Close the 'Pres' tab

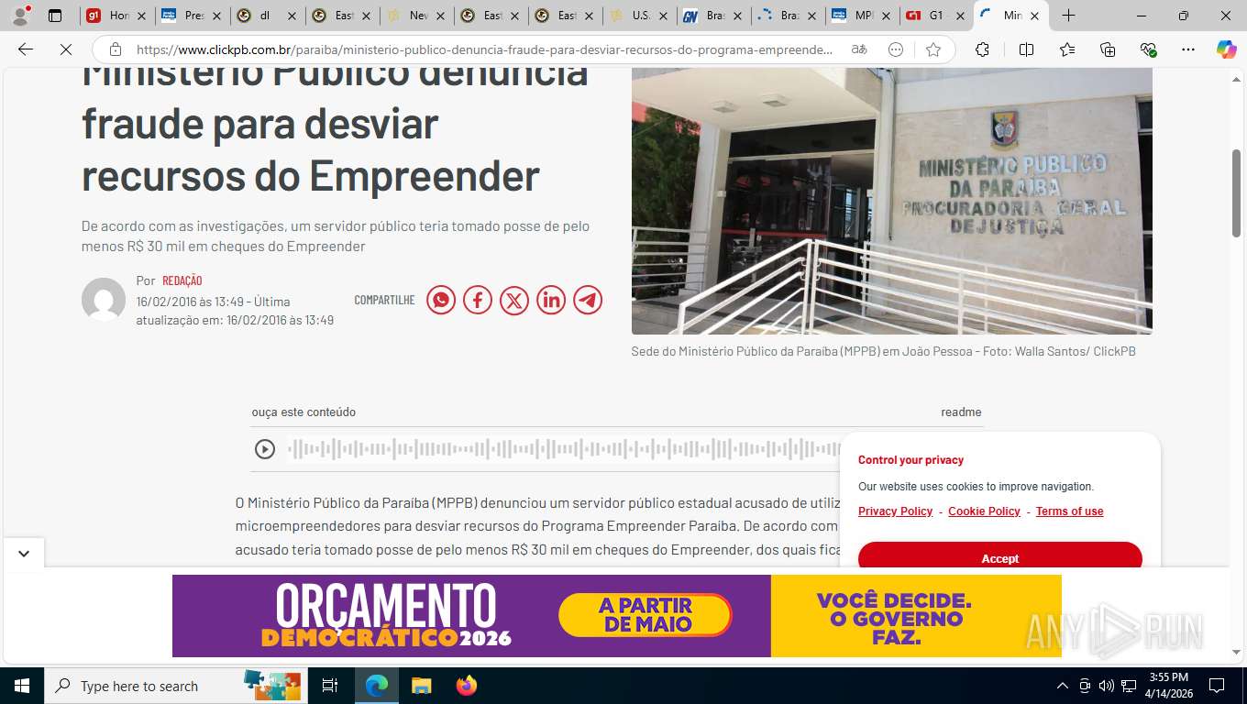click(216, 16)
